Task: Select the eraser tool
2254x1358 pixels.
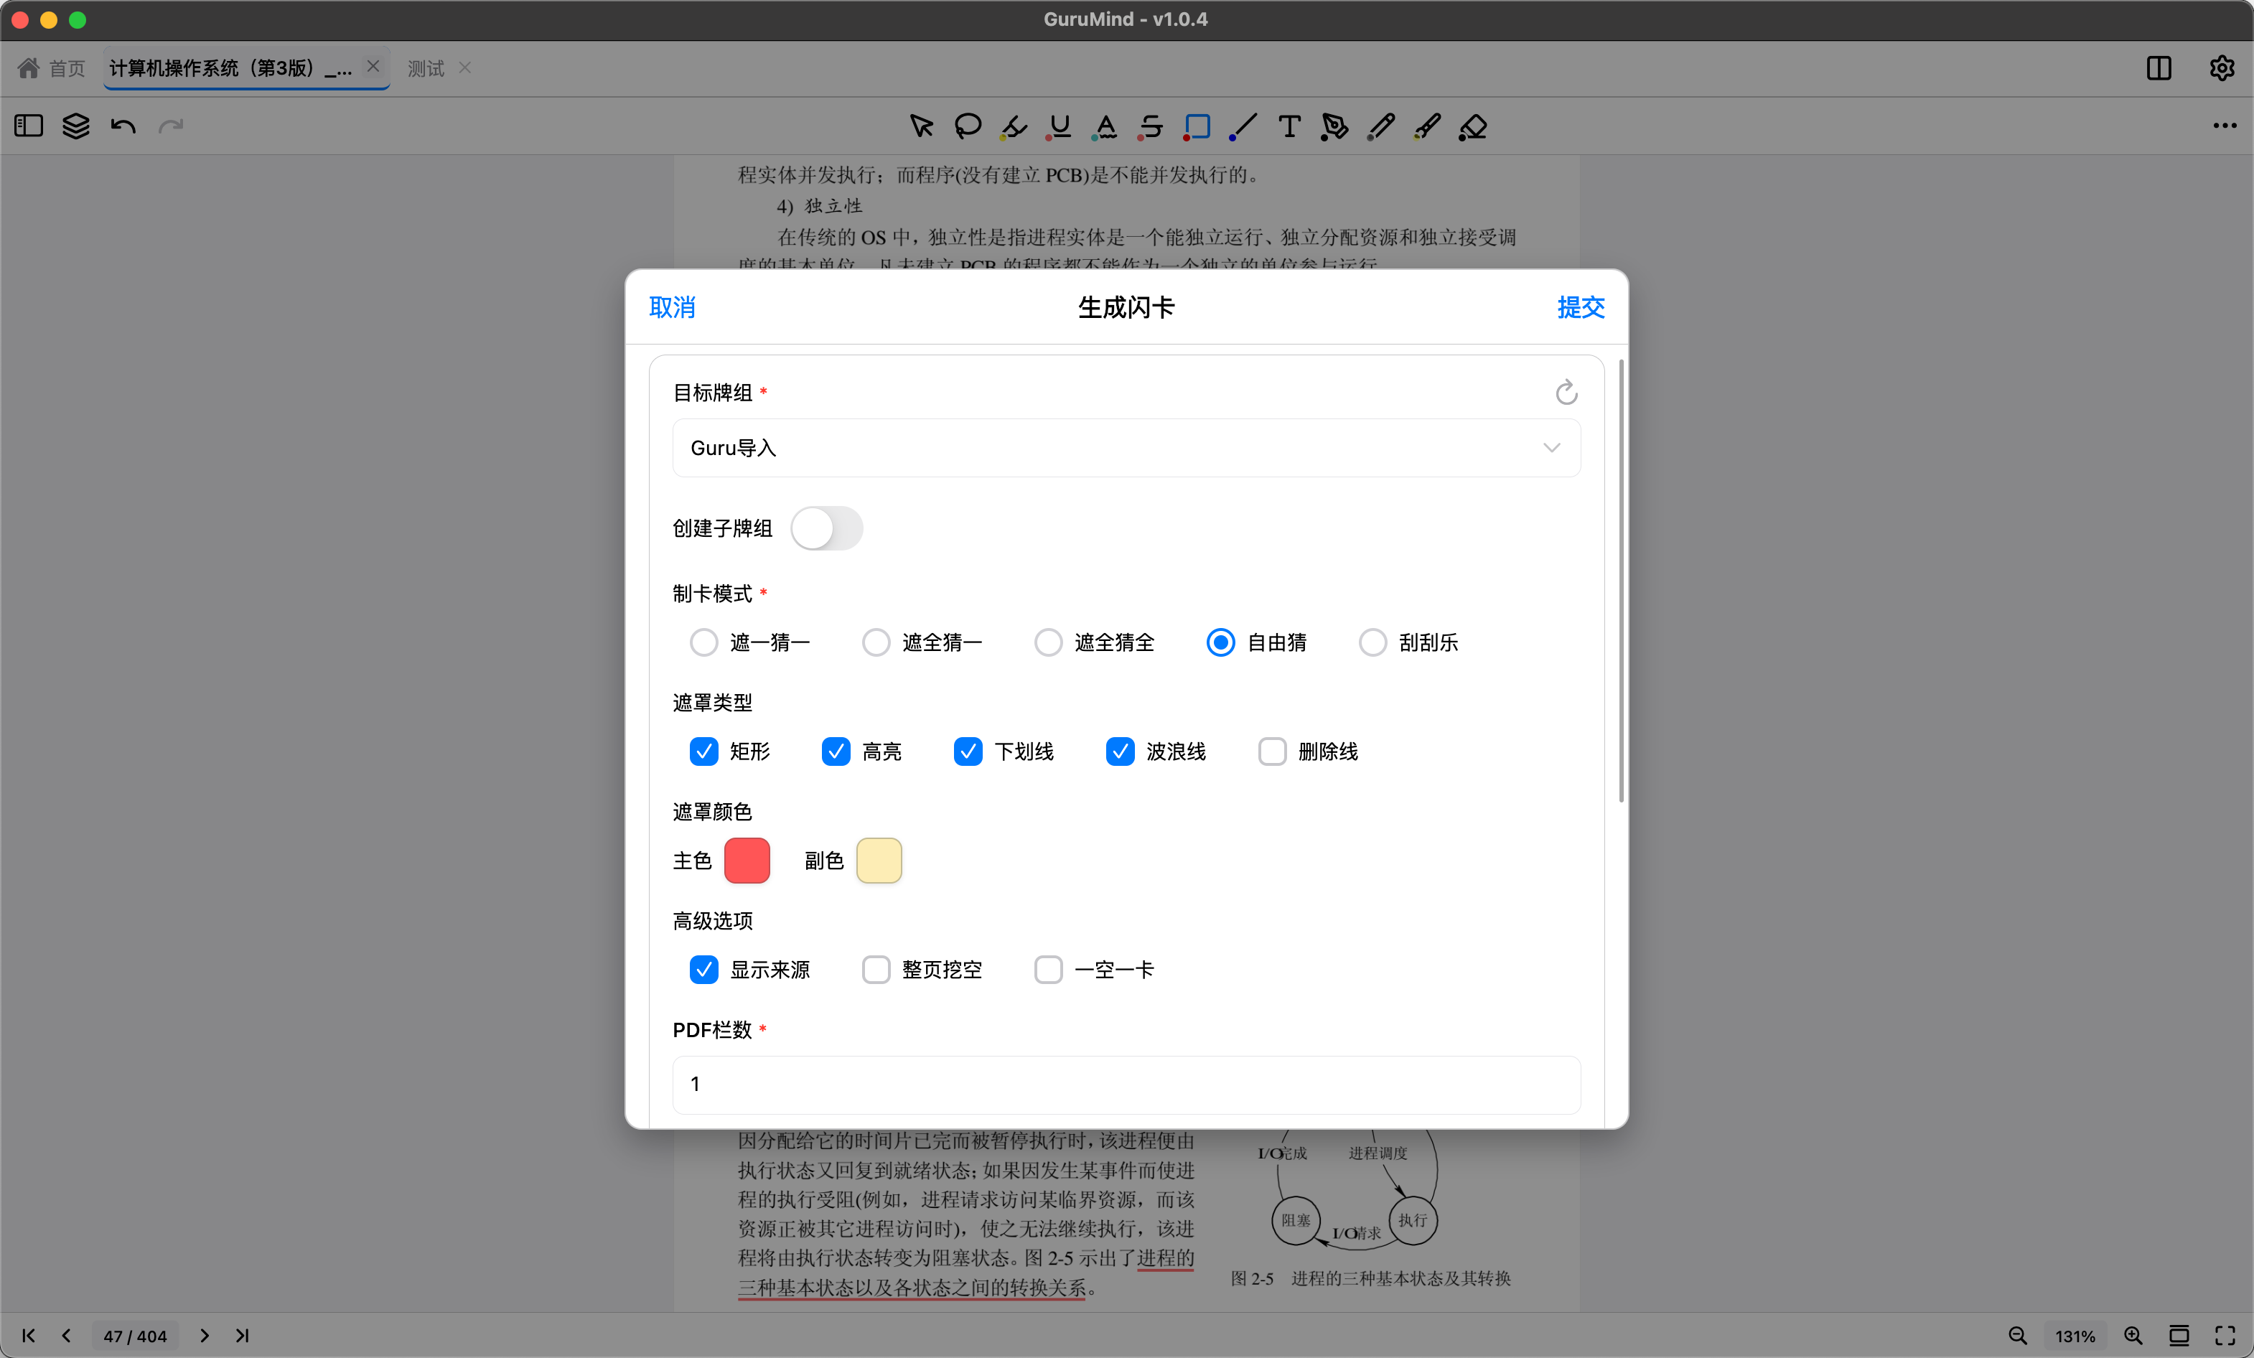Action: pyautogui.click(x=1474, y=126)
